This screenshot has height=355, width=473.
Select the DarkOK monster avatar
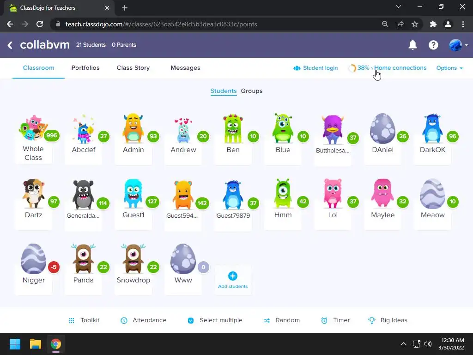[432, 129]
